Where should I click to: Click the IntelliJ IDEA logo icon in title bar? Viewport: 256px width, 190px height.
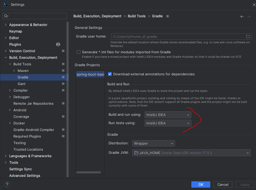pos(5,4)
